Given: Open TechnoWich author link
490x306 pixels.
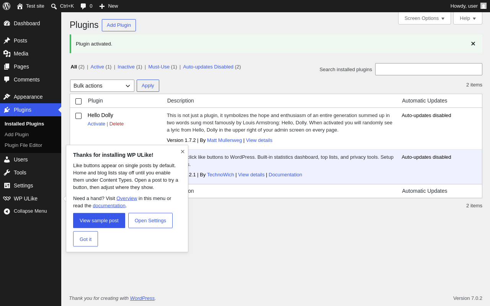Looking at the screenshot, I should tap(220, 174).
